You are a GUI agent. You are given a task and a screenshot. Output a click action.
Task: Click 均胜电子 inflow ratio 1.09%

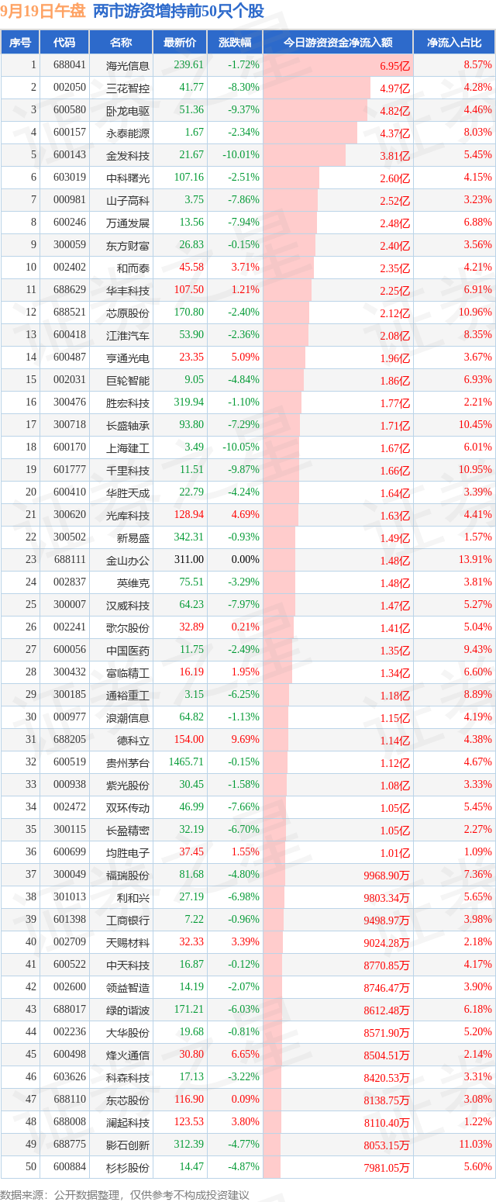(477, 852)
